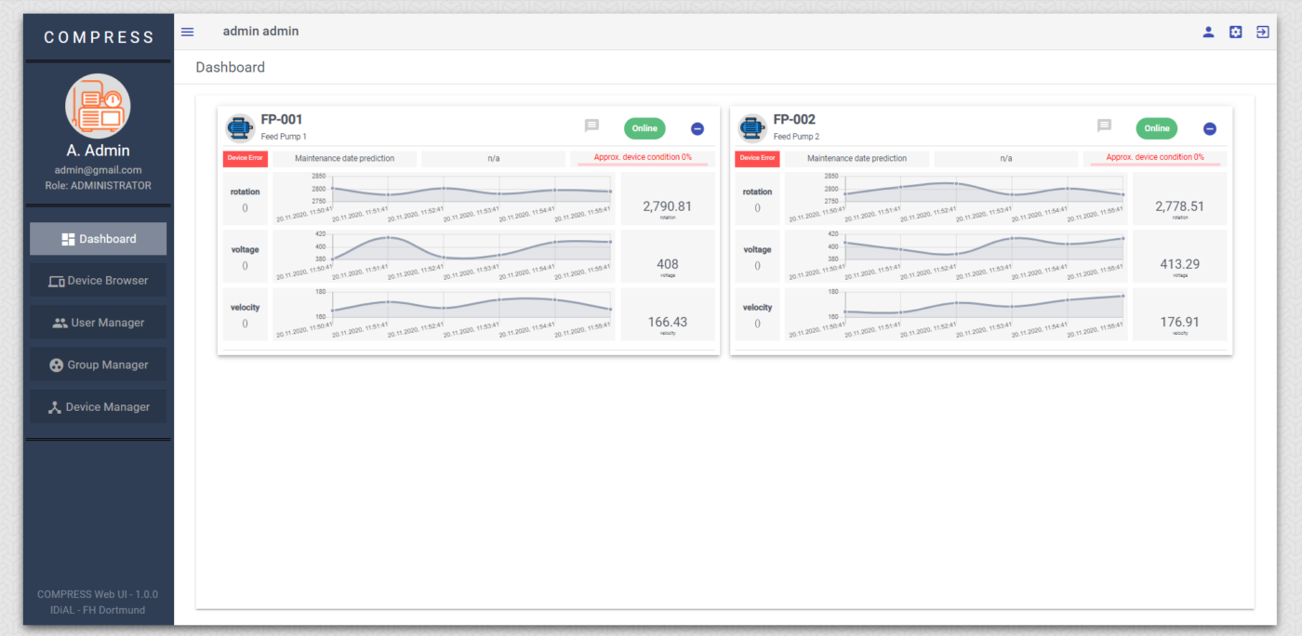1302x636 pixels.
Task: Click the logout icon in top bar
Action: [1262, 32]
